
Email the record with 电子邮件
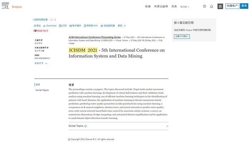[x=75, y=26]
